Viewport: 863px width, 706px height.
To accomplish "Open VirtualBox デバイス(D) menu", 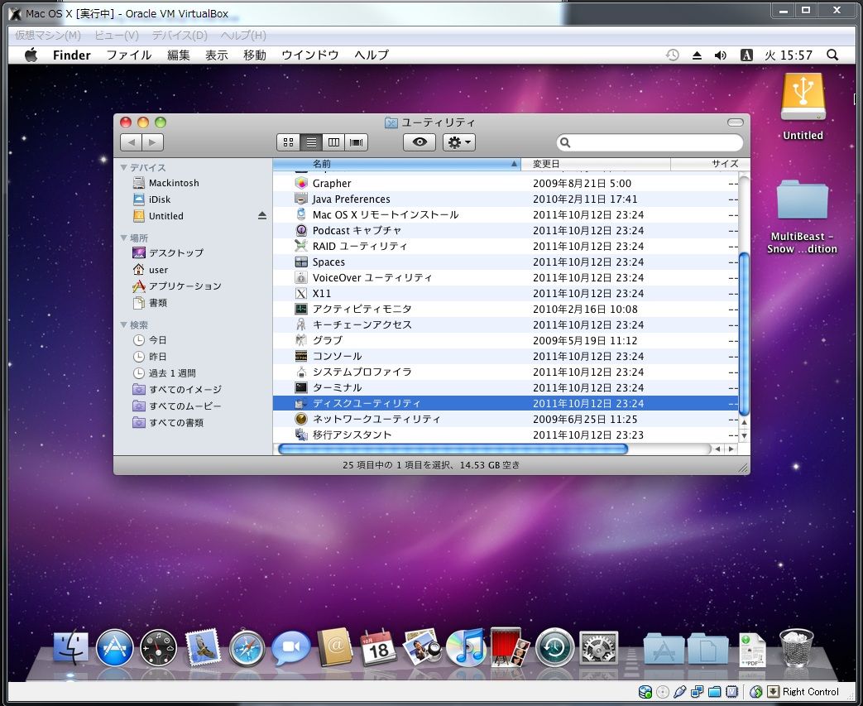I will coord(179,36).
